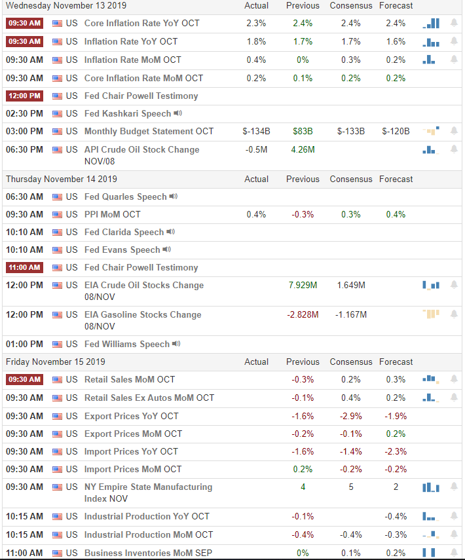
Task: Click the US flag next to Core Inflation Rate YoY
Action: [x=56, y=23]
